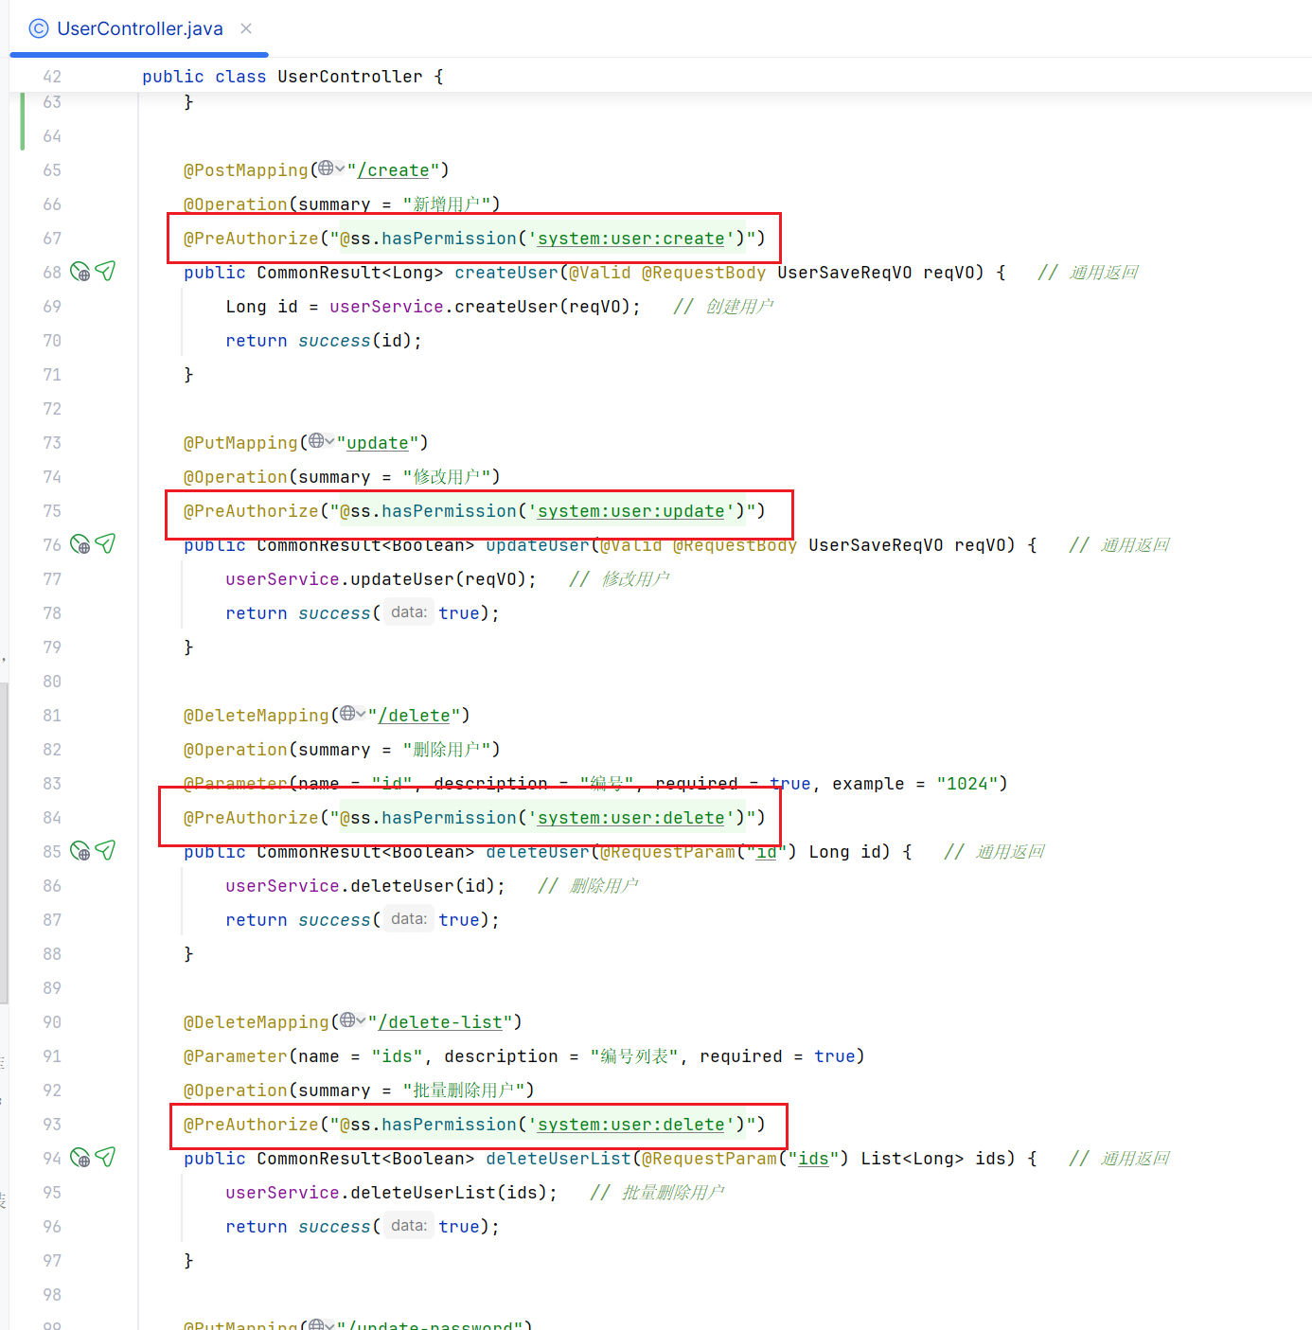1312x1330 pixels.
Task: Click the "// 创建用户" comment
Action: (x=723, y=307)
